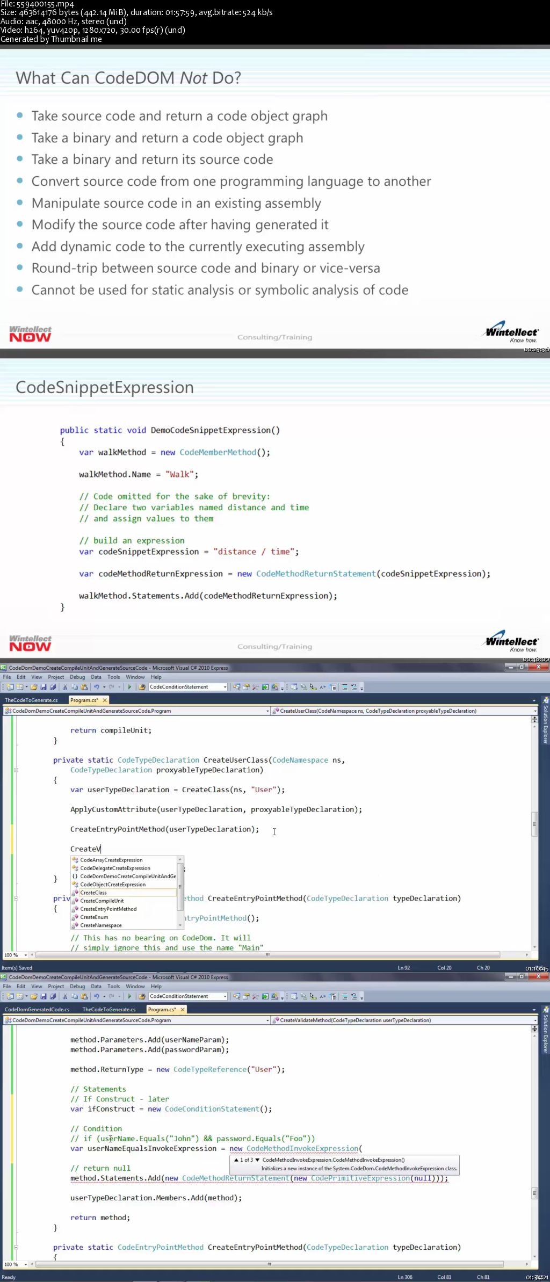Switch to CodeDomGeneratedCode.cs tab

click(37, 1010)
